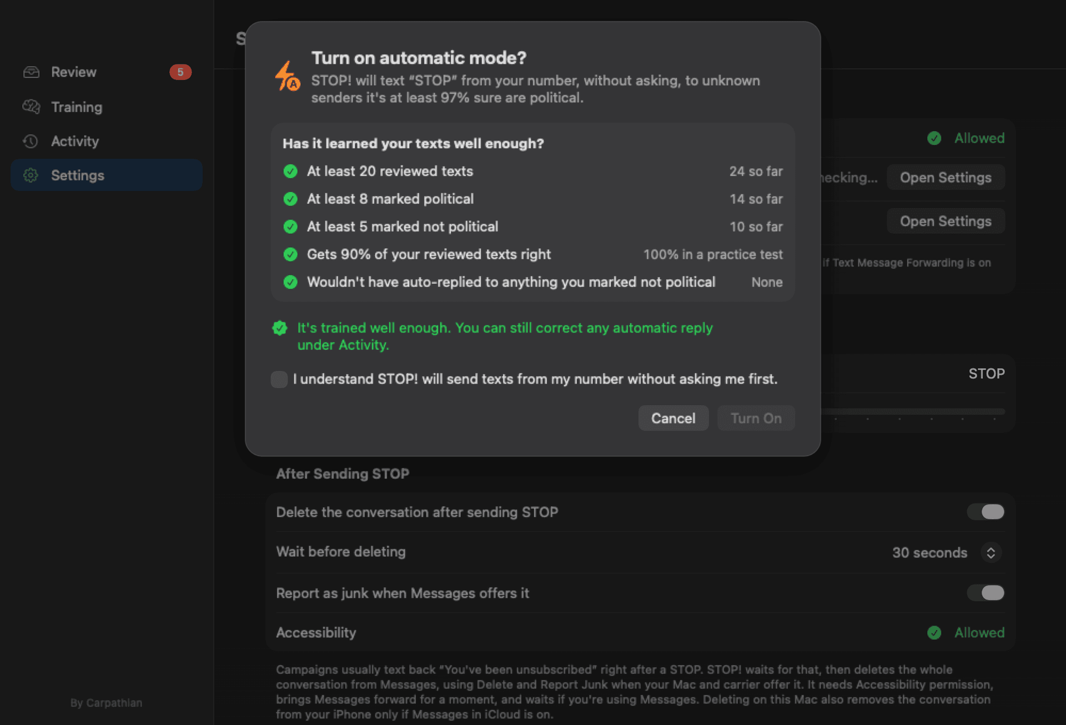This screenshot has width=1066, height=725.
Task: Select the Settings sidebar item
Action: [x=107, y=175]
